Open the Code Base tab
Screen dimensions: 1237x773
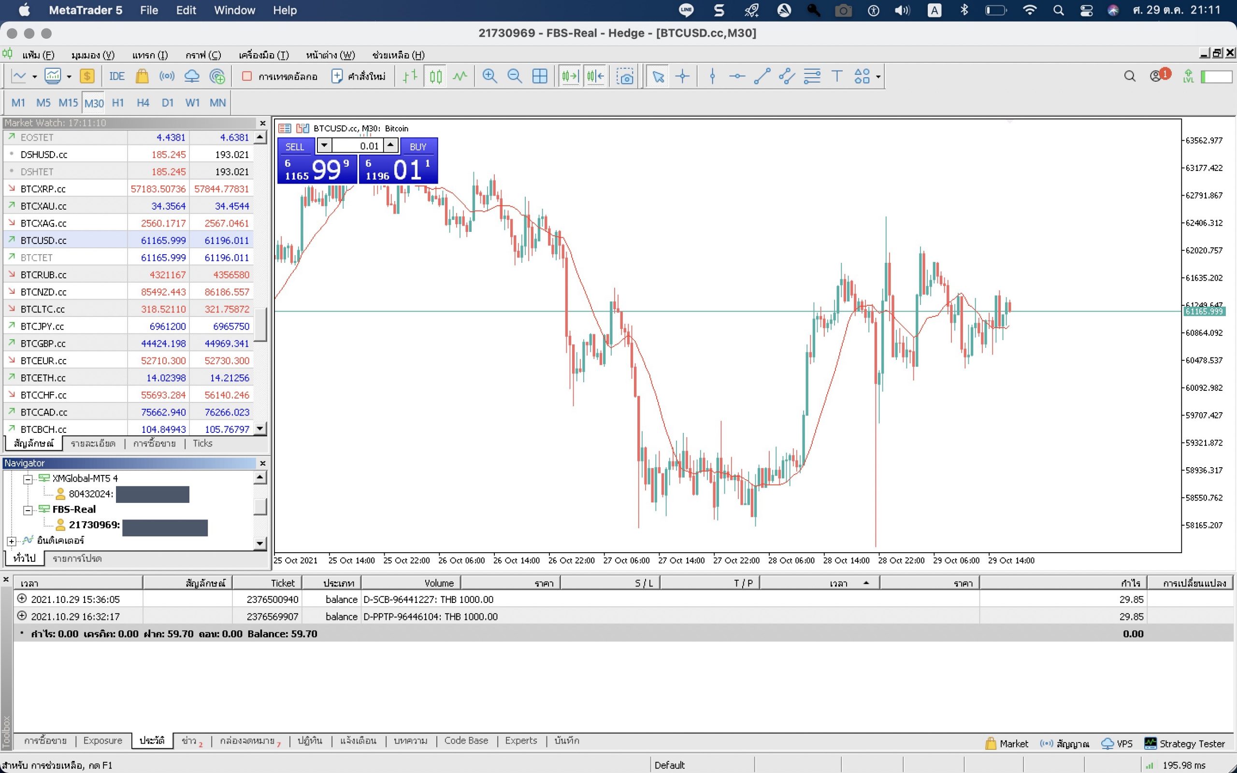point(466,741)
